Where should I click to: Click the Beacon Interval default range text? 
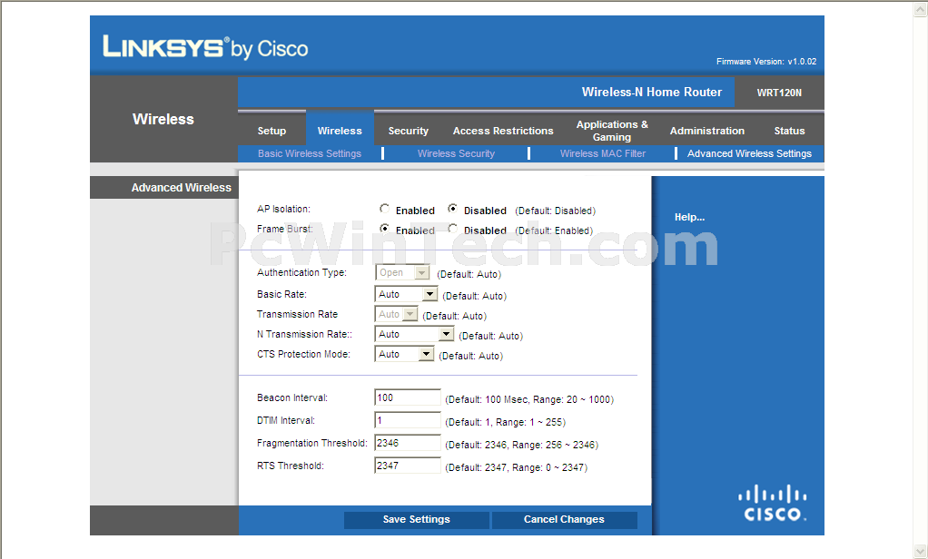click(x=529, y=400)
